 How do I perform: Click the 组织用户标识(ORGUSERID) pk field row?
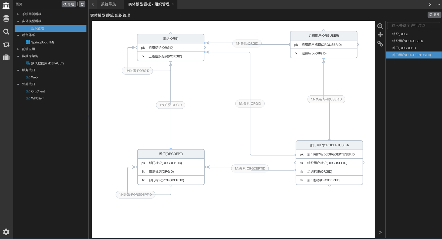coord(323,45)
